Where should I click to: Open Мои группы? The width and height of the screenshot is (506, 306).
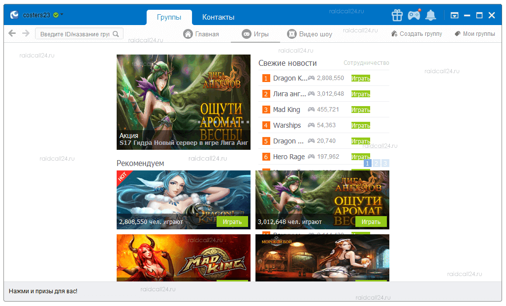[x=474, y=34]
